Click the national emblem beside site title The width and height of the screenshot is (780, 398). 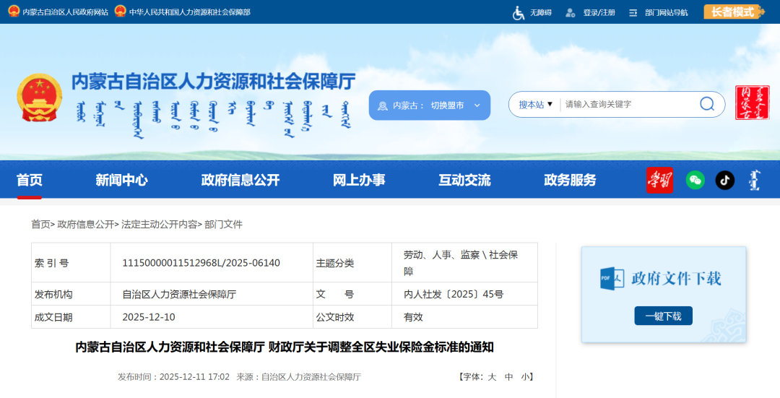(x=39, y=98)
